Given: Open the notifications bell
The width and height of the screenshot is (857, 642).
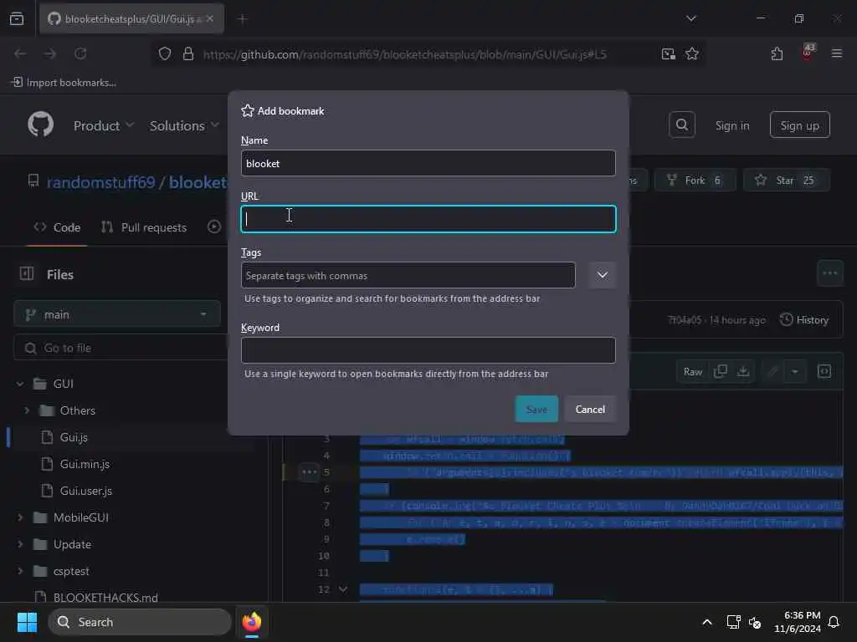Looking at the screenshot, I should click(x=834, y=622).
